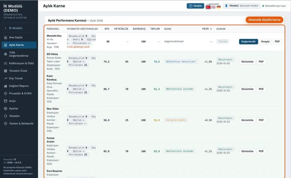Download the PDF for Kaan Karakuş
This screenshot has height=178, width=291.
pos(261,89)
